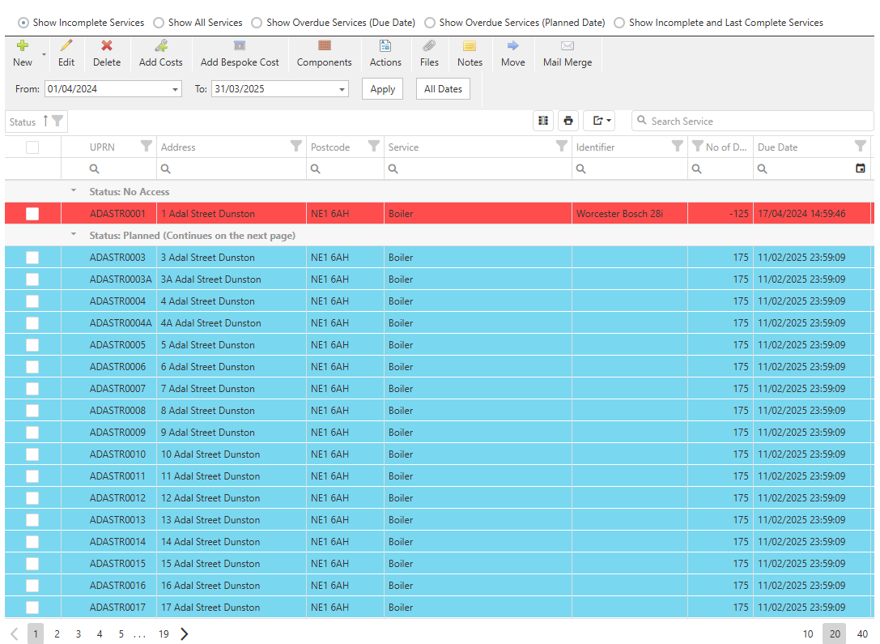Image resolution: width=880 pixels, height=644 pixels.
Task: Toggle the select-all header checkbox
Action: coord(32,147)
